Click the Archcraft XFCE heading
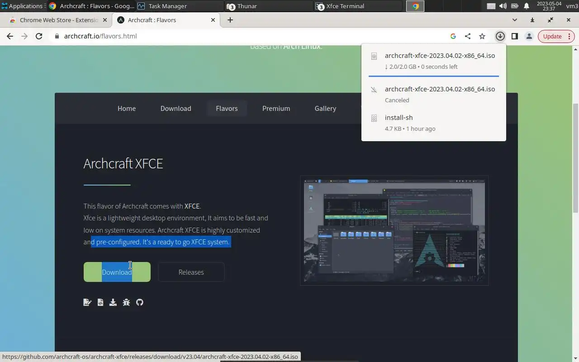The width and height of the screenshot is (579, 362). 123,163
